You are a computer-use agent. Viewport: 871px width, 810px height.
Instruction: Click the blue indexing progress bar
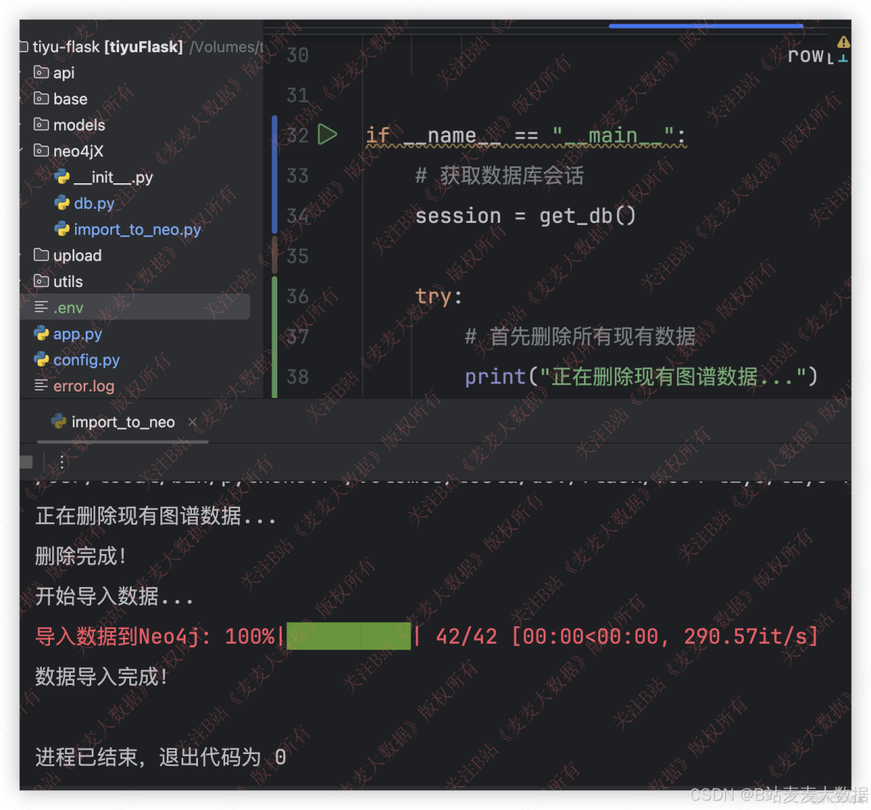coord(705,24)
